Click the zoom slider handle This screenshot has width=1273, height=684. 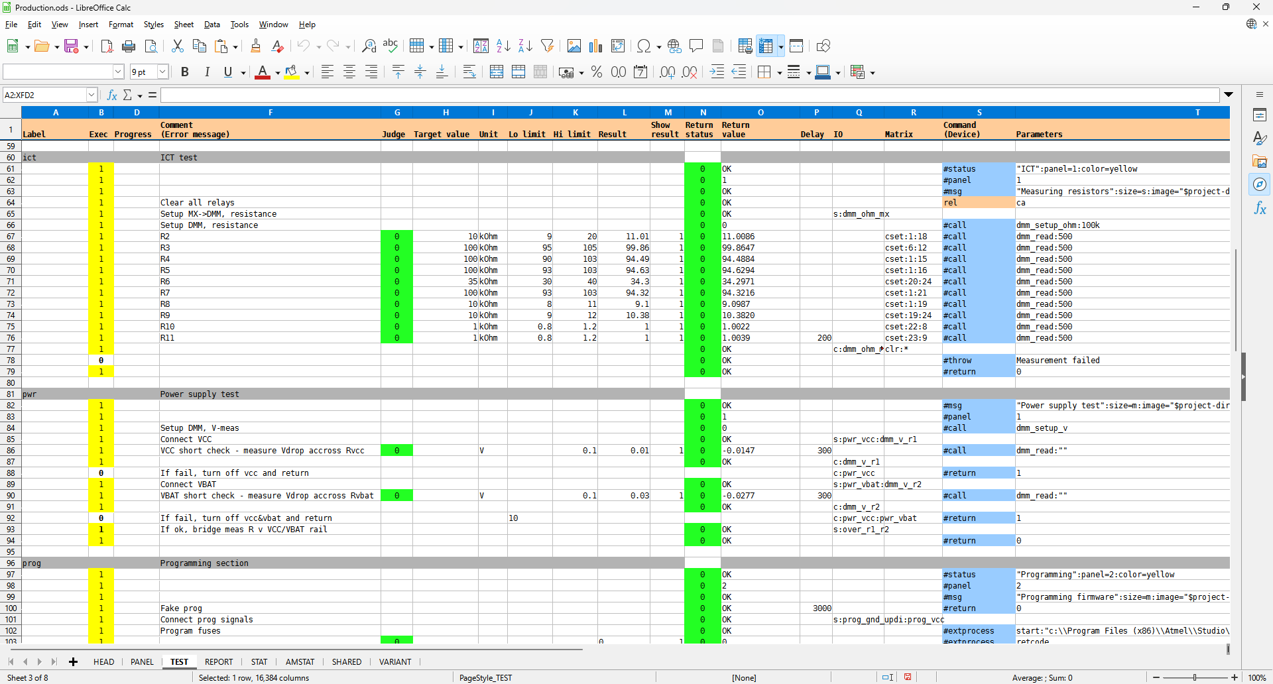click(x=1195, y=677)
